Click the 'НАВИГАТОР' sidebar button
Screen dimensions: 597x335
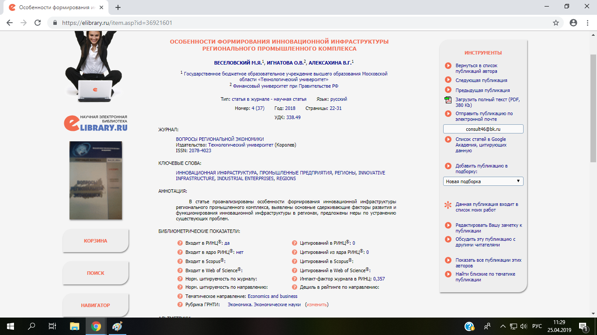pyautogui.click(x=96, y=305)
